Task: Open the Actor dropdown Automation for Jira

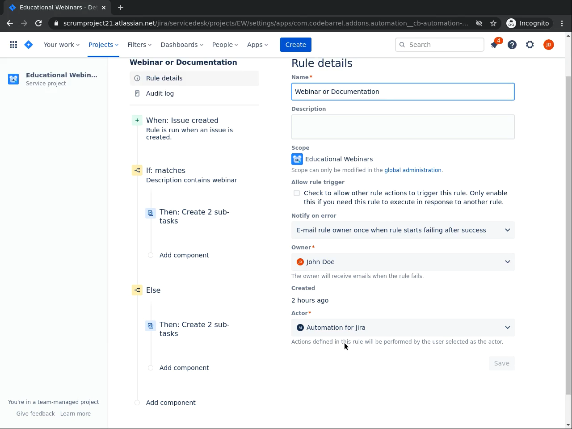Action: click(x=403, y=328)
